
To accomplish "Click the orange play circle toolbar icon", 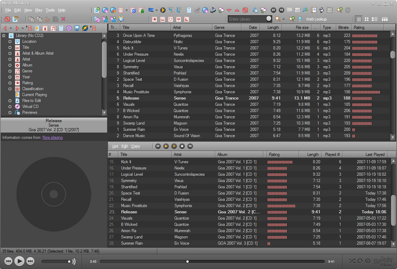I will coord(163,10).
